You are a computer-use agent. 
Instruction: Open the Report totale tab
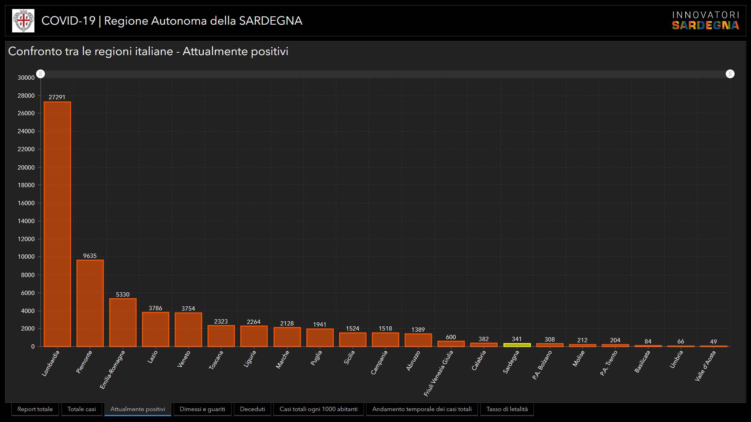click(35, 409)
